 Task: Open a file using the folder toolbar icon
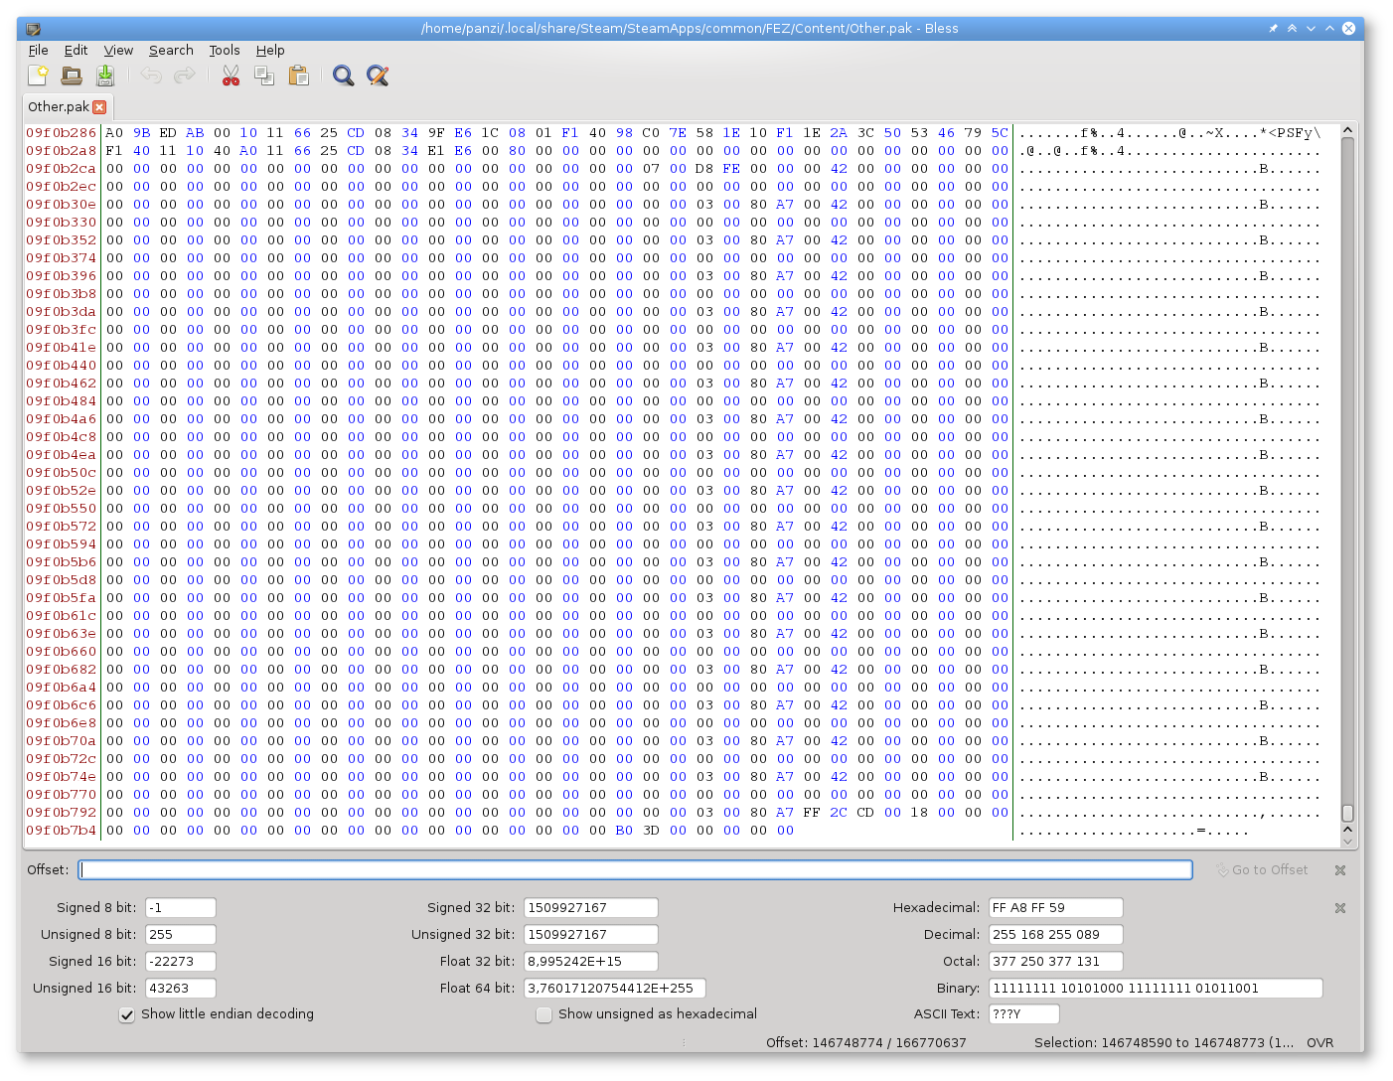[71, 75]
